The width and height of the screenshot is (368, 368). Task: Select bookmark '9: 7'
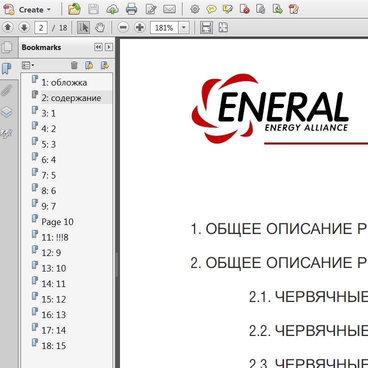48,206
